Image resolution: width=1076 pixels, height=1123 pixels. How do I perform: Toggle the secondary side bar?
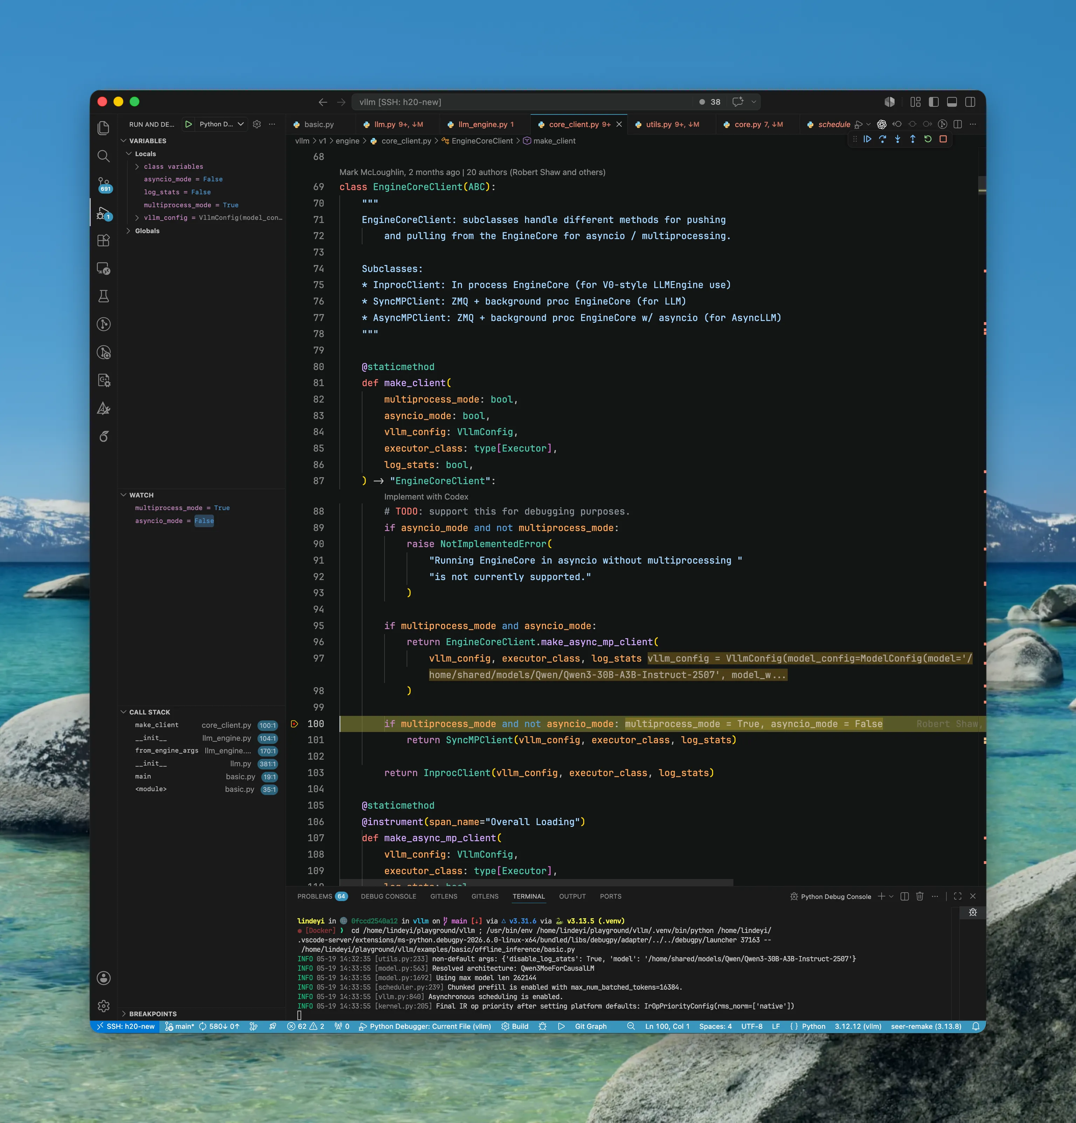pos(971,102)
